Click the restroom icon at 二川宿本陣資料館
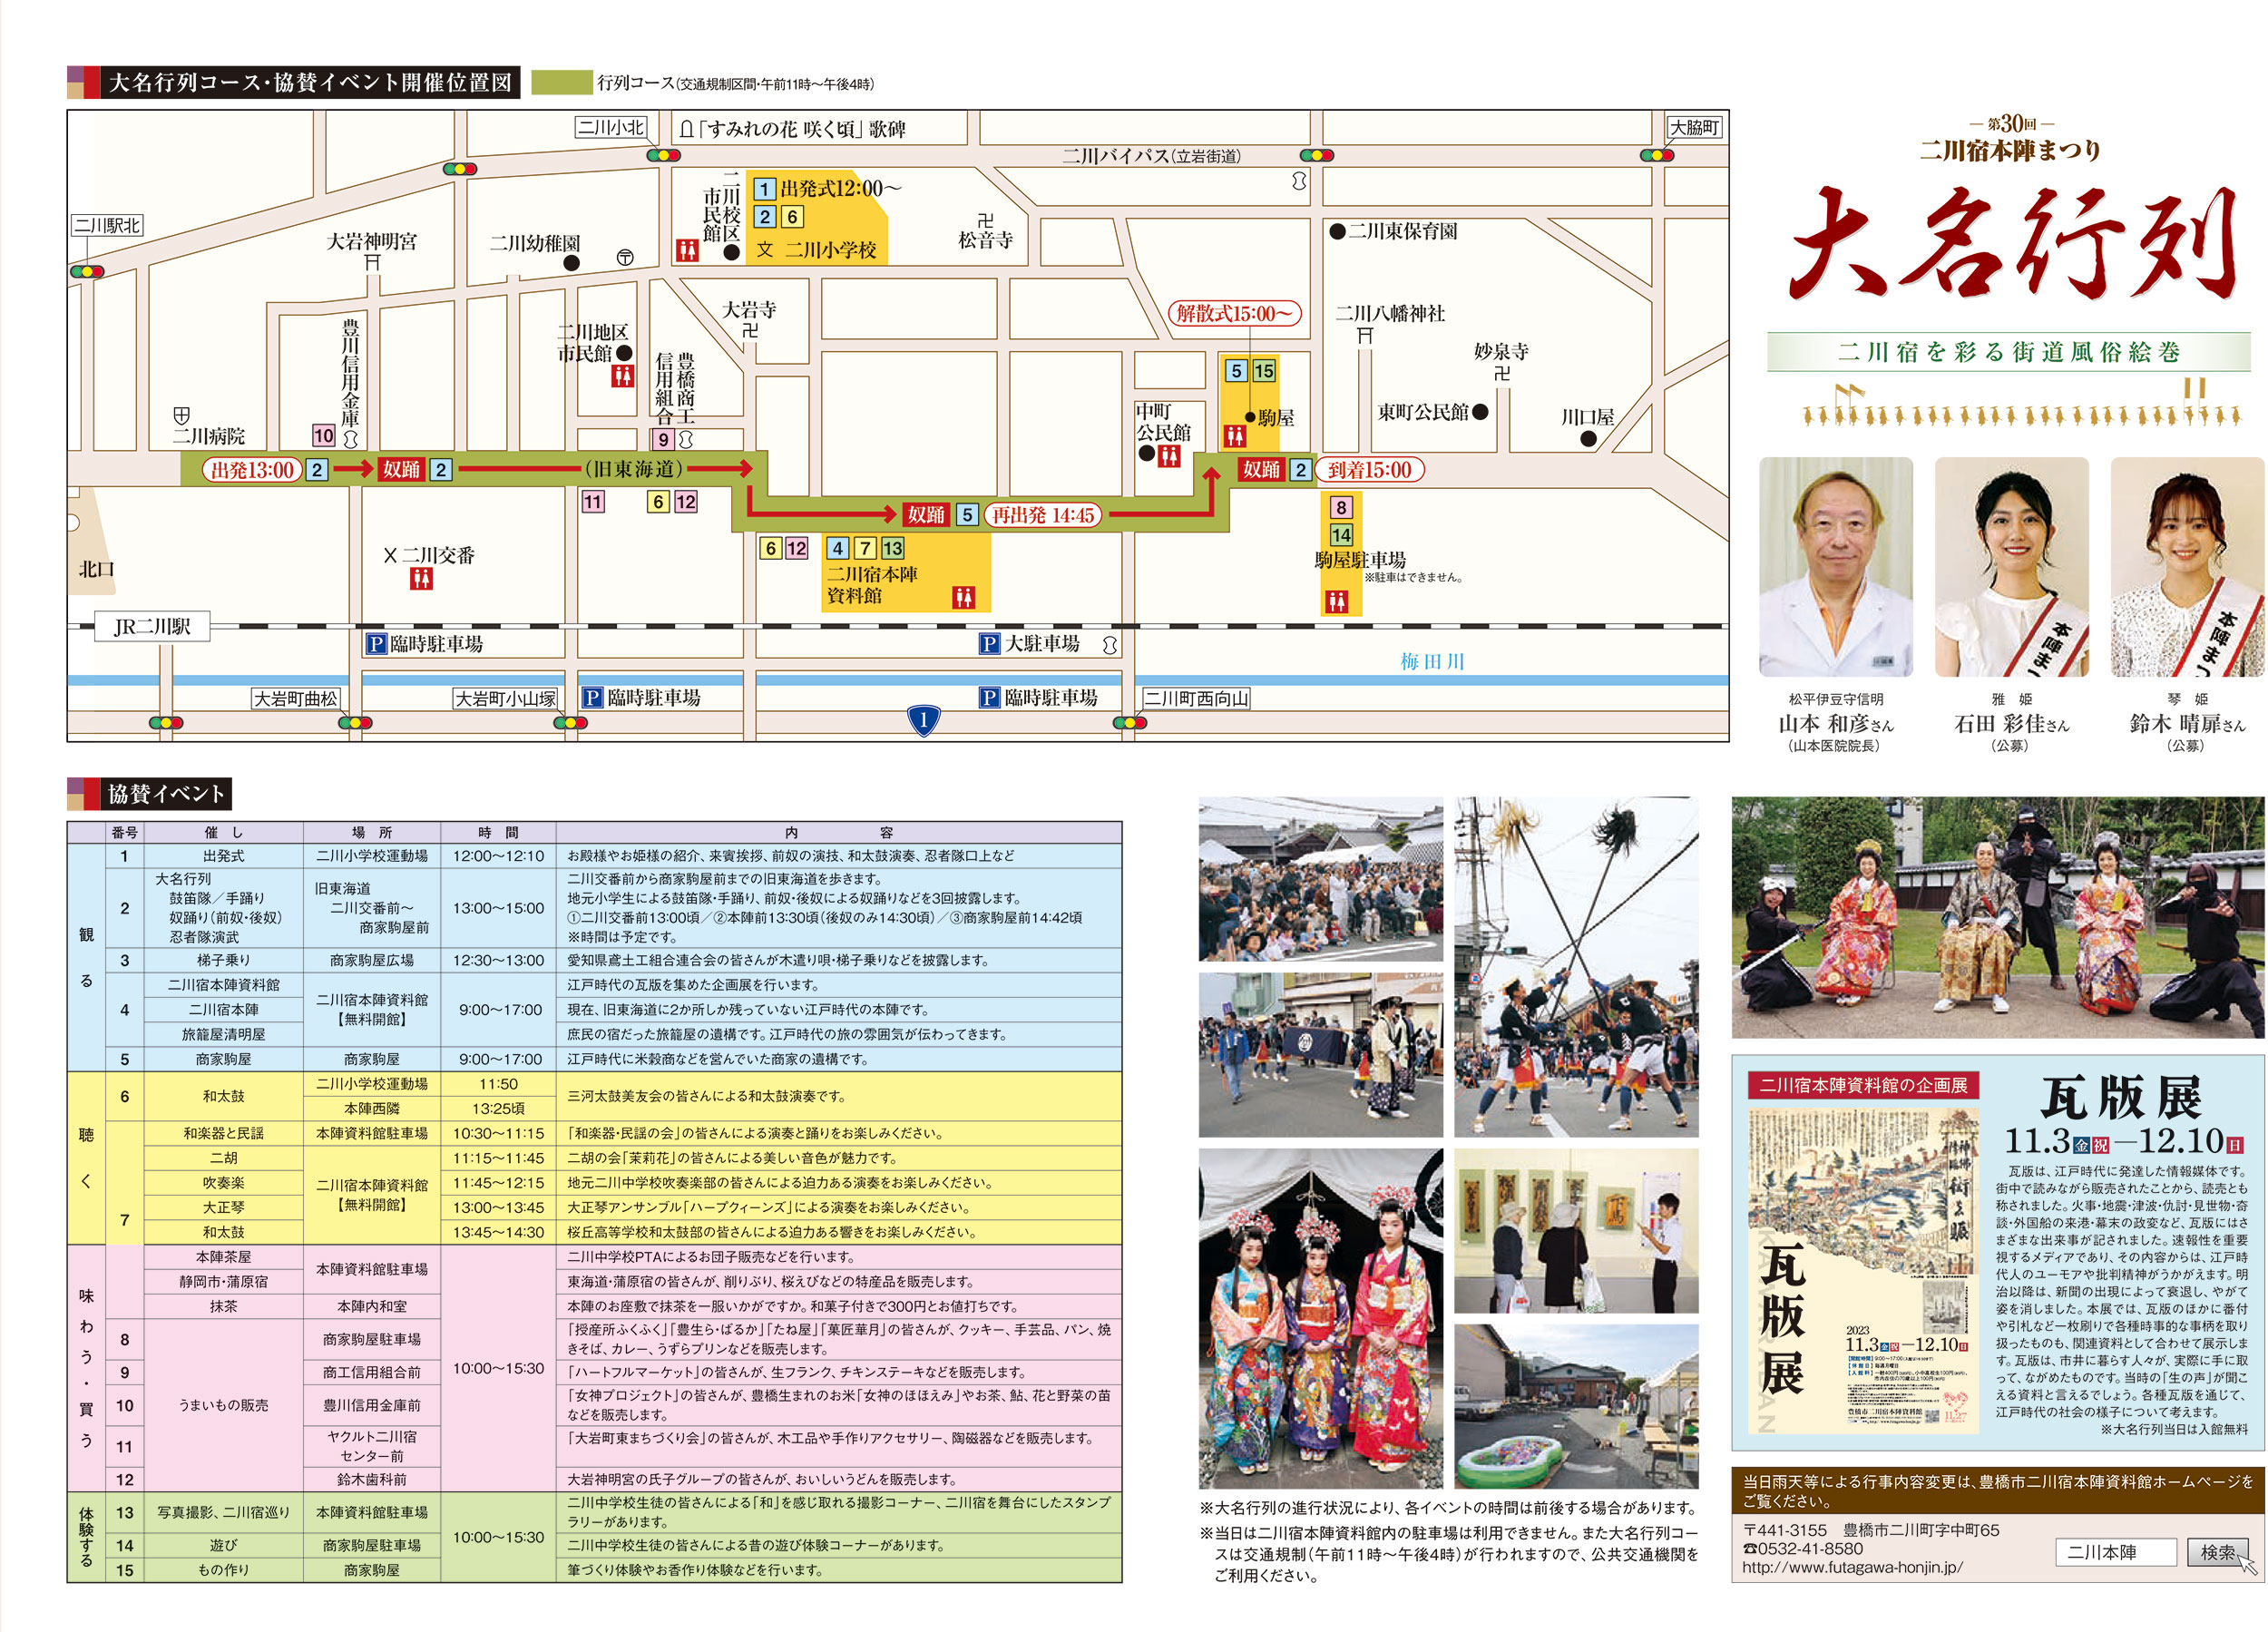Viewport: 2268px width, 1632px height. click(x=963, y=598)
